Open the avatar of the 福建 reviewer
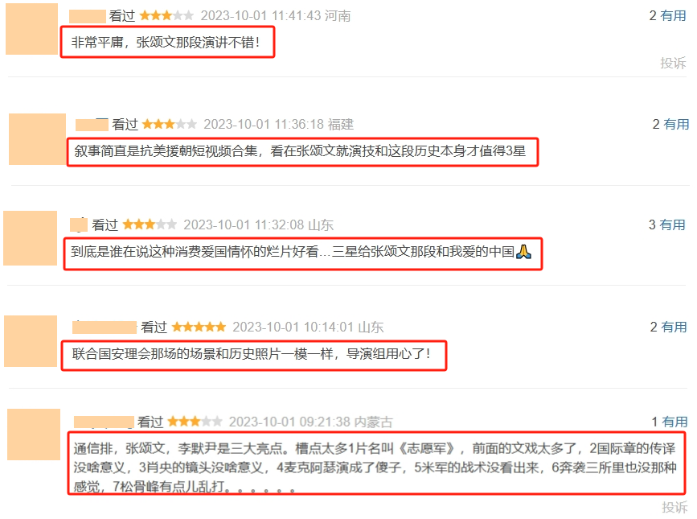The width and height of the screenshot is (697, 519). 37,139
